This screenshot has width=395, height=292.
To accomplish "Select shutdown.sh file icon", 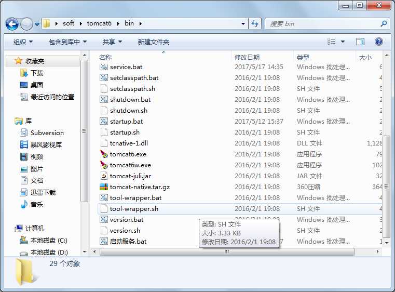I will pos(103,111).
